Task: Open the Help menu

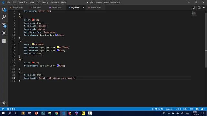Action: coord(63,2)
